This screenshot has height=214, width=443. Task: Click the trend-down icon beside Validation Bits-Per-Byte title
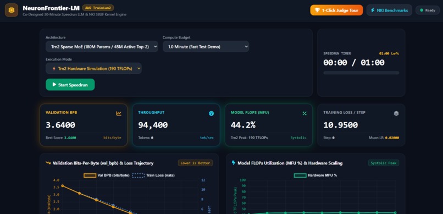click(48, 163)
